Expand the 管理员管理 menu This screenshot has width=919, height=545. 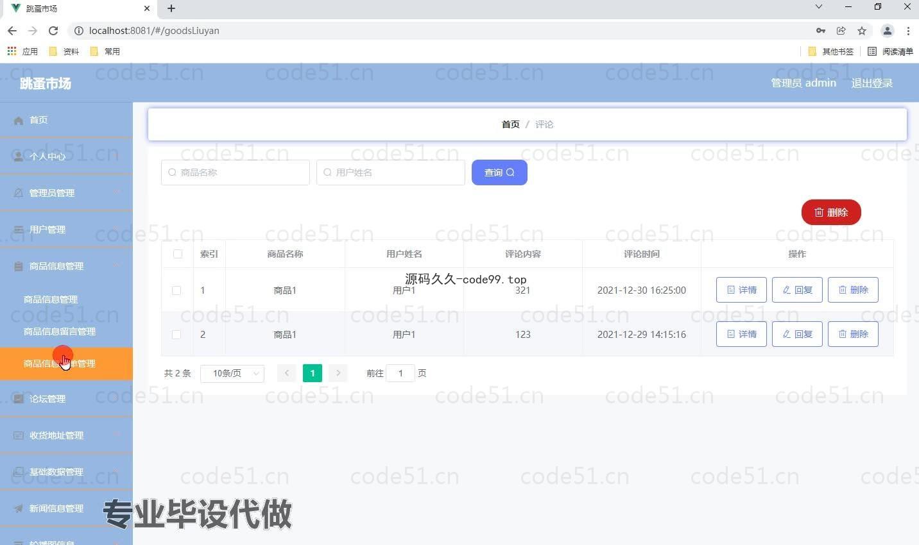point(66,193)
